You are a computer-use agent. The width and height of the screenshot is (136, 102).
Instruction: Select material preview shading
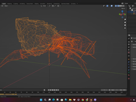(x=122, y=6)
